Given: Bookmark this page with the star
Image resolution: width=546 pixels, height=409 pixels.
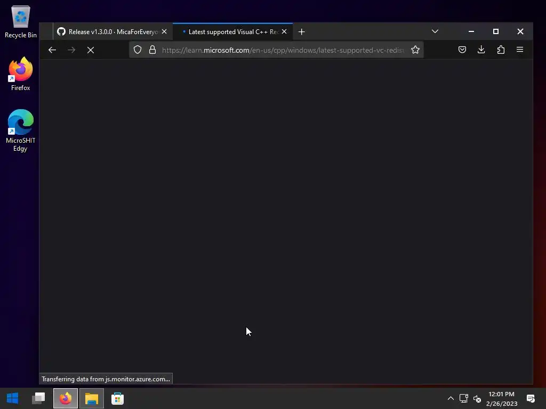Looking at the screenshot, I should 415,50.
